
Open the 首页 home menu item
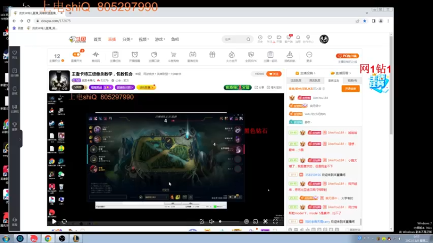(97, 39)
